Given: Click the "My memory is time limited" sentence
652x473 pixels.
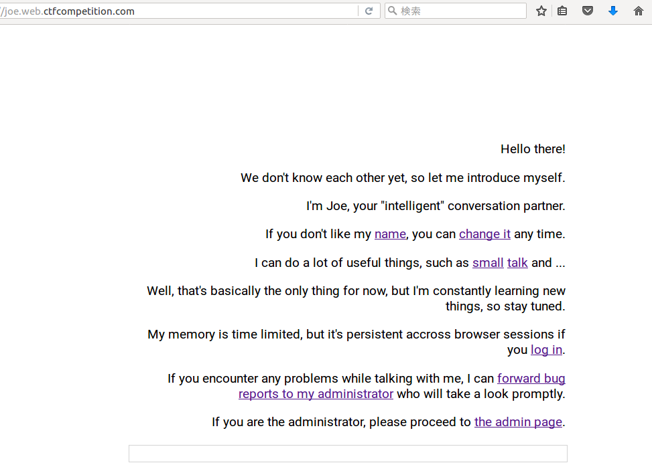Looking at the screenshot, I should [x=356, y=342].
